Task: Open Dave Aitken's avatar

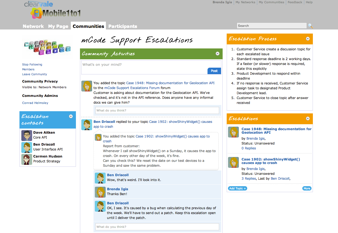Action: coord(27,136)
